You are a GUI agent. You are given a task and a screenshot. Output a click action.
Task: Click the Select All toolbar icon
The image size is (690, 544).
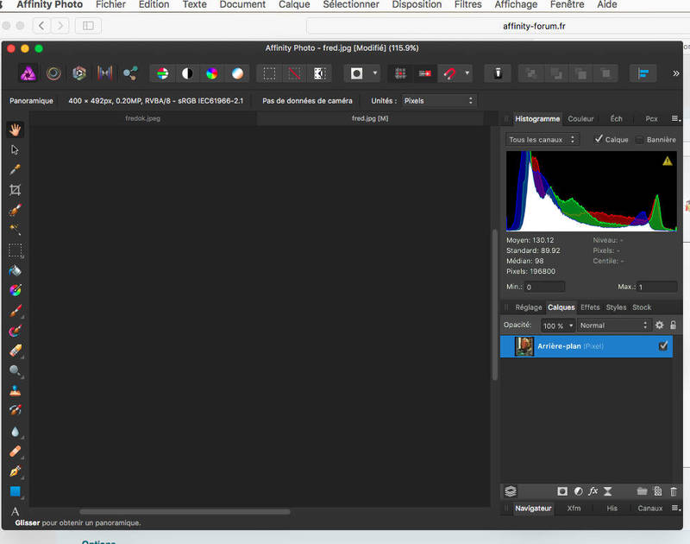[x=269, y=73]
